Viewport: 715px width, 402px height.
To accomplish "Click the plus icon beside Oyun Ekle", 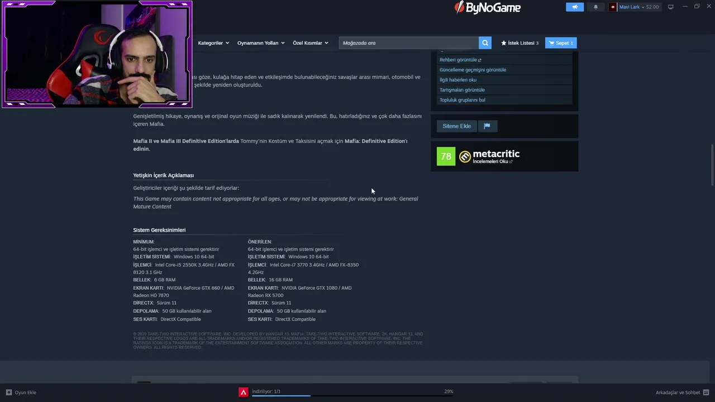I will point(9,393).
